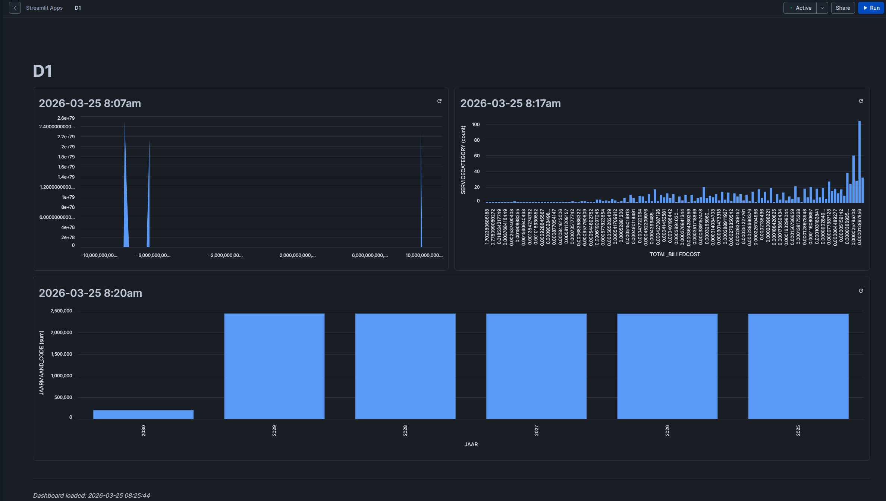Expand the chevron next to Active
This screenshot has height=501, width=886.
(822, 8)
